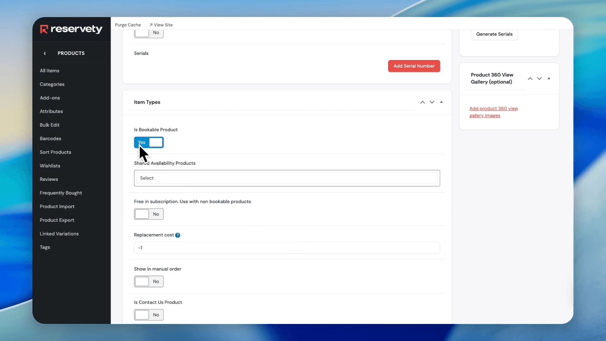
Task: Open Bulk Edit in sidebar
Action: click(50, 125)
